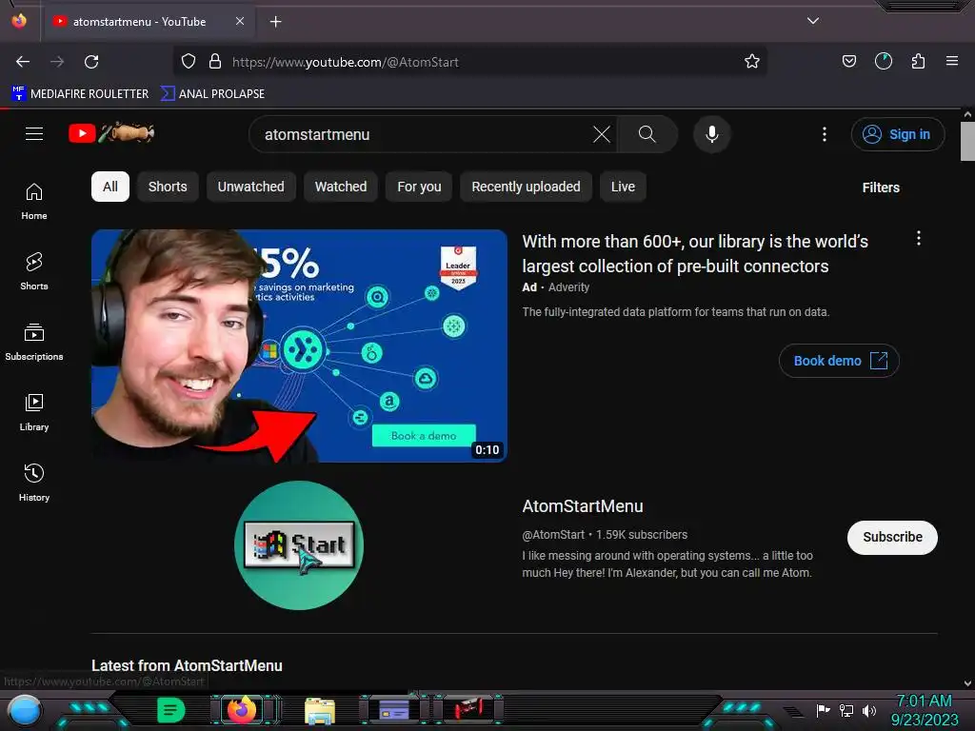975x731 pixels.
Task: Click the @AtomStart handle text
Action: click(553, 535)
